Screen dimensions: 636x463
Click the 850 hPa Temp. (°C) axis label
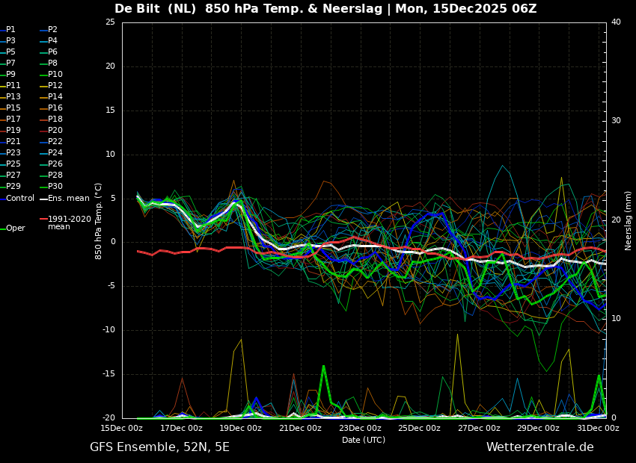click(x=98, y=221)
